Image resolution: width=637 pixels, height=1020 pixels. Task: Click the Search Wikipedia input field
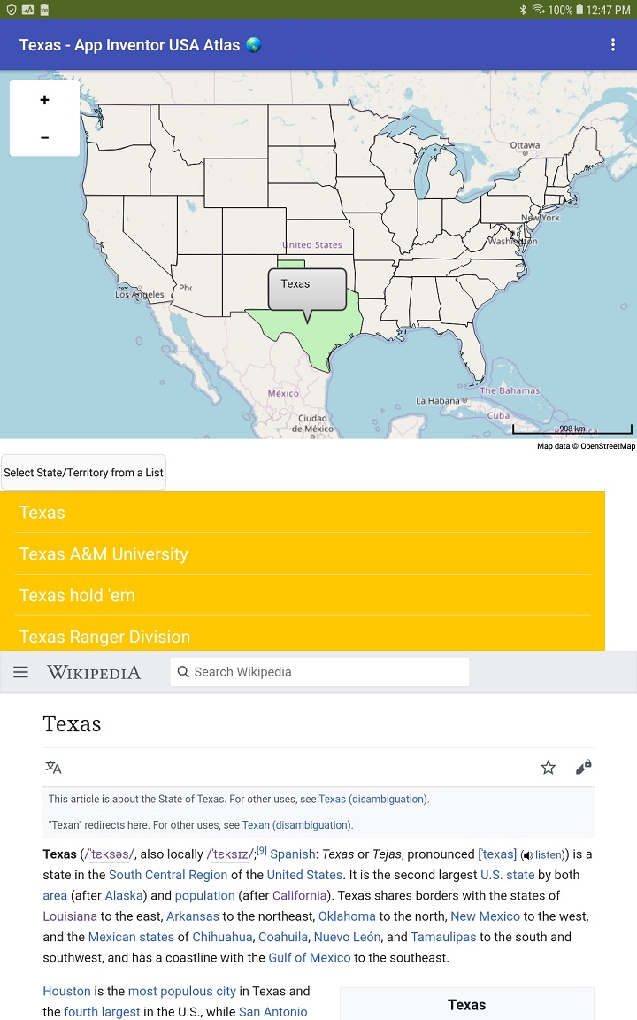[x=318, y=671]
